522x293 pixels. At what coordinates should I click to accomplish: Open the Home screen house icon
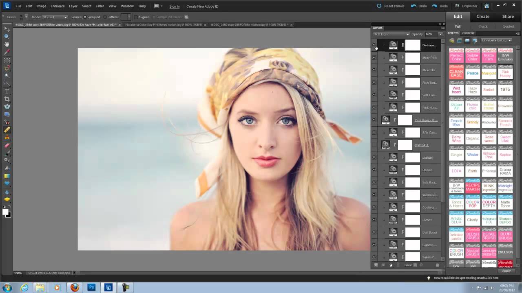pyautogui.click(x=487, y=6)
